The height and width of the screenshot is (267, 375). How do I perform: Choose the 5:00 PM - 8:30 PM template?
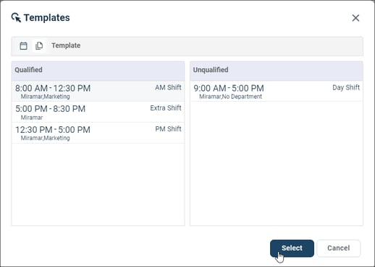(98, 112)
